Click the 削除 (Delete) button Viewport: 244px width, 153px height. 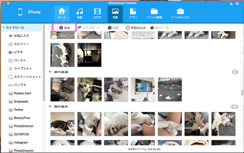[x=113, y=28]
